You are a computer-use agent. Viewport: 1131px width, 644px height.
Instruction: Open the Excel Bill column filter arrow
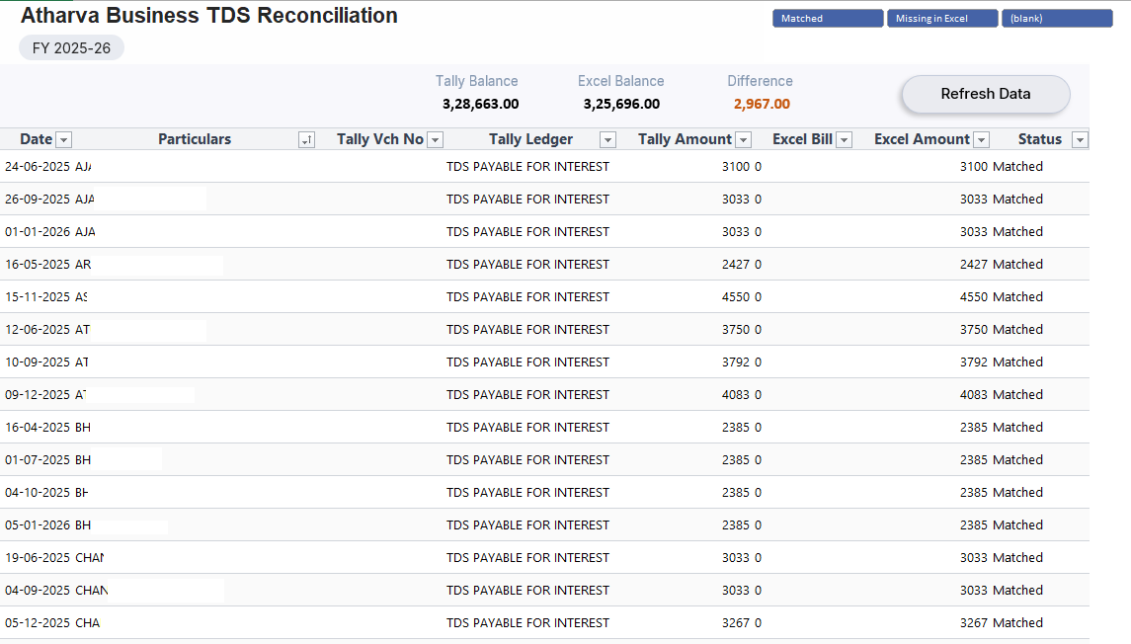coord(844,140)
